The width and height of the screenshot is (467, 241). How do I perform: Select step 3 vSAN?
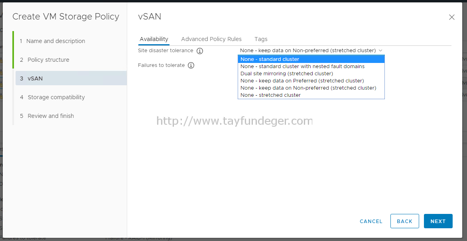click(x=71, y=78)
